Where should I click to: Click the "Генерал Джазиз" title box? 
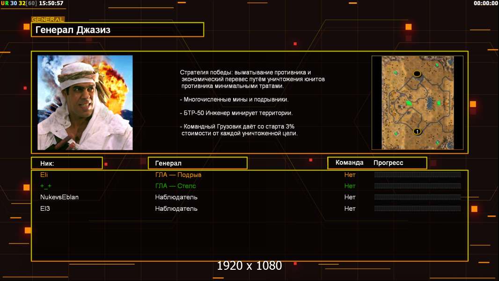pos(117,30)
